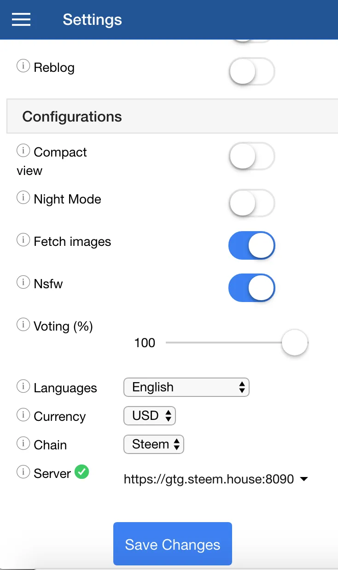
Task: Expand the Steem chain selector
Action: coord(154,444)
